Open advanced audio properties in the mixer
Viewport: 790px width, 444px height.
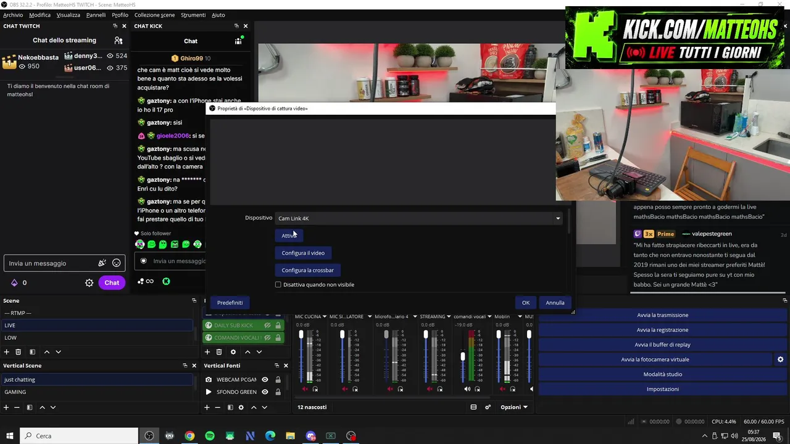(488, 407)
